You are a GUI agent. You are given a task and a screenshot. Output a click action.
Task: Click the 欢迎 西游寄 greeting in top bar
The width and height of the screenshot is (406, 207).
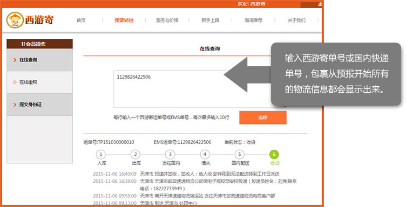[251, 4]
